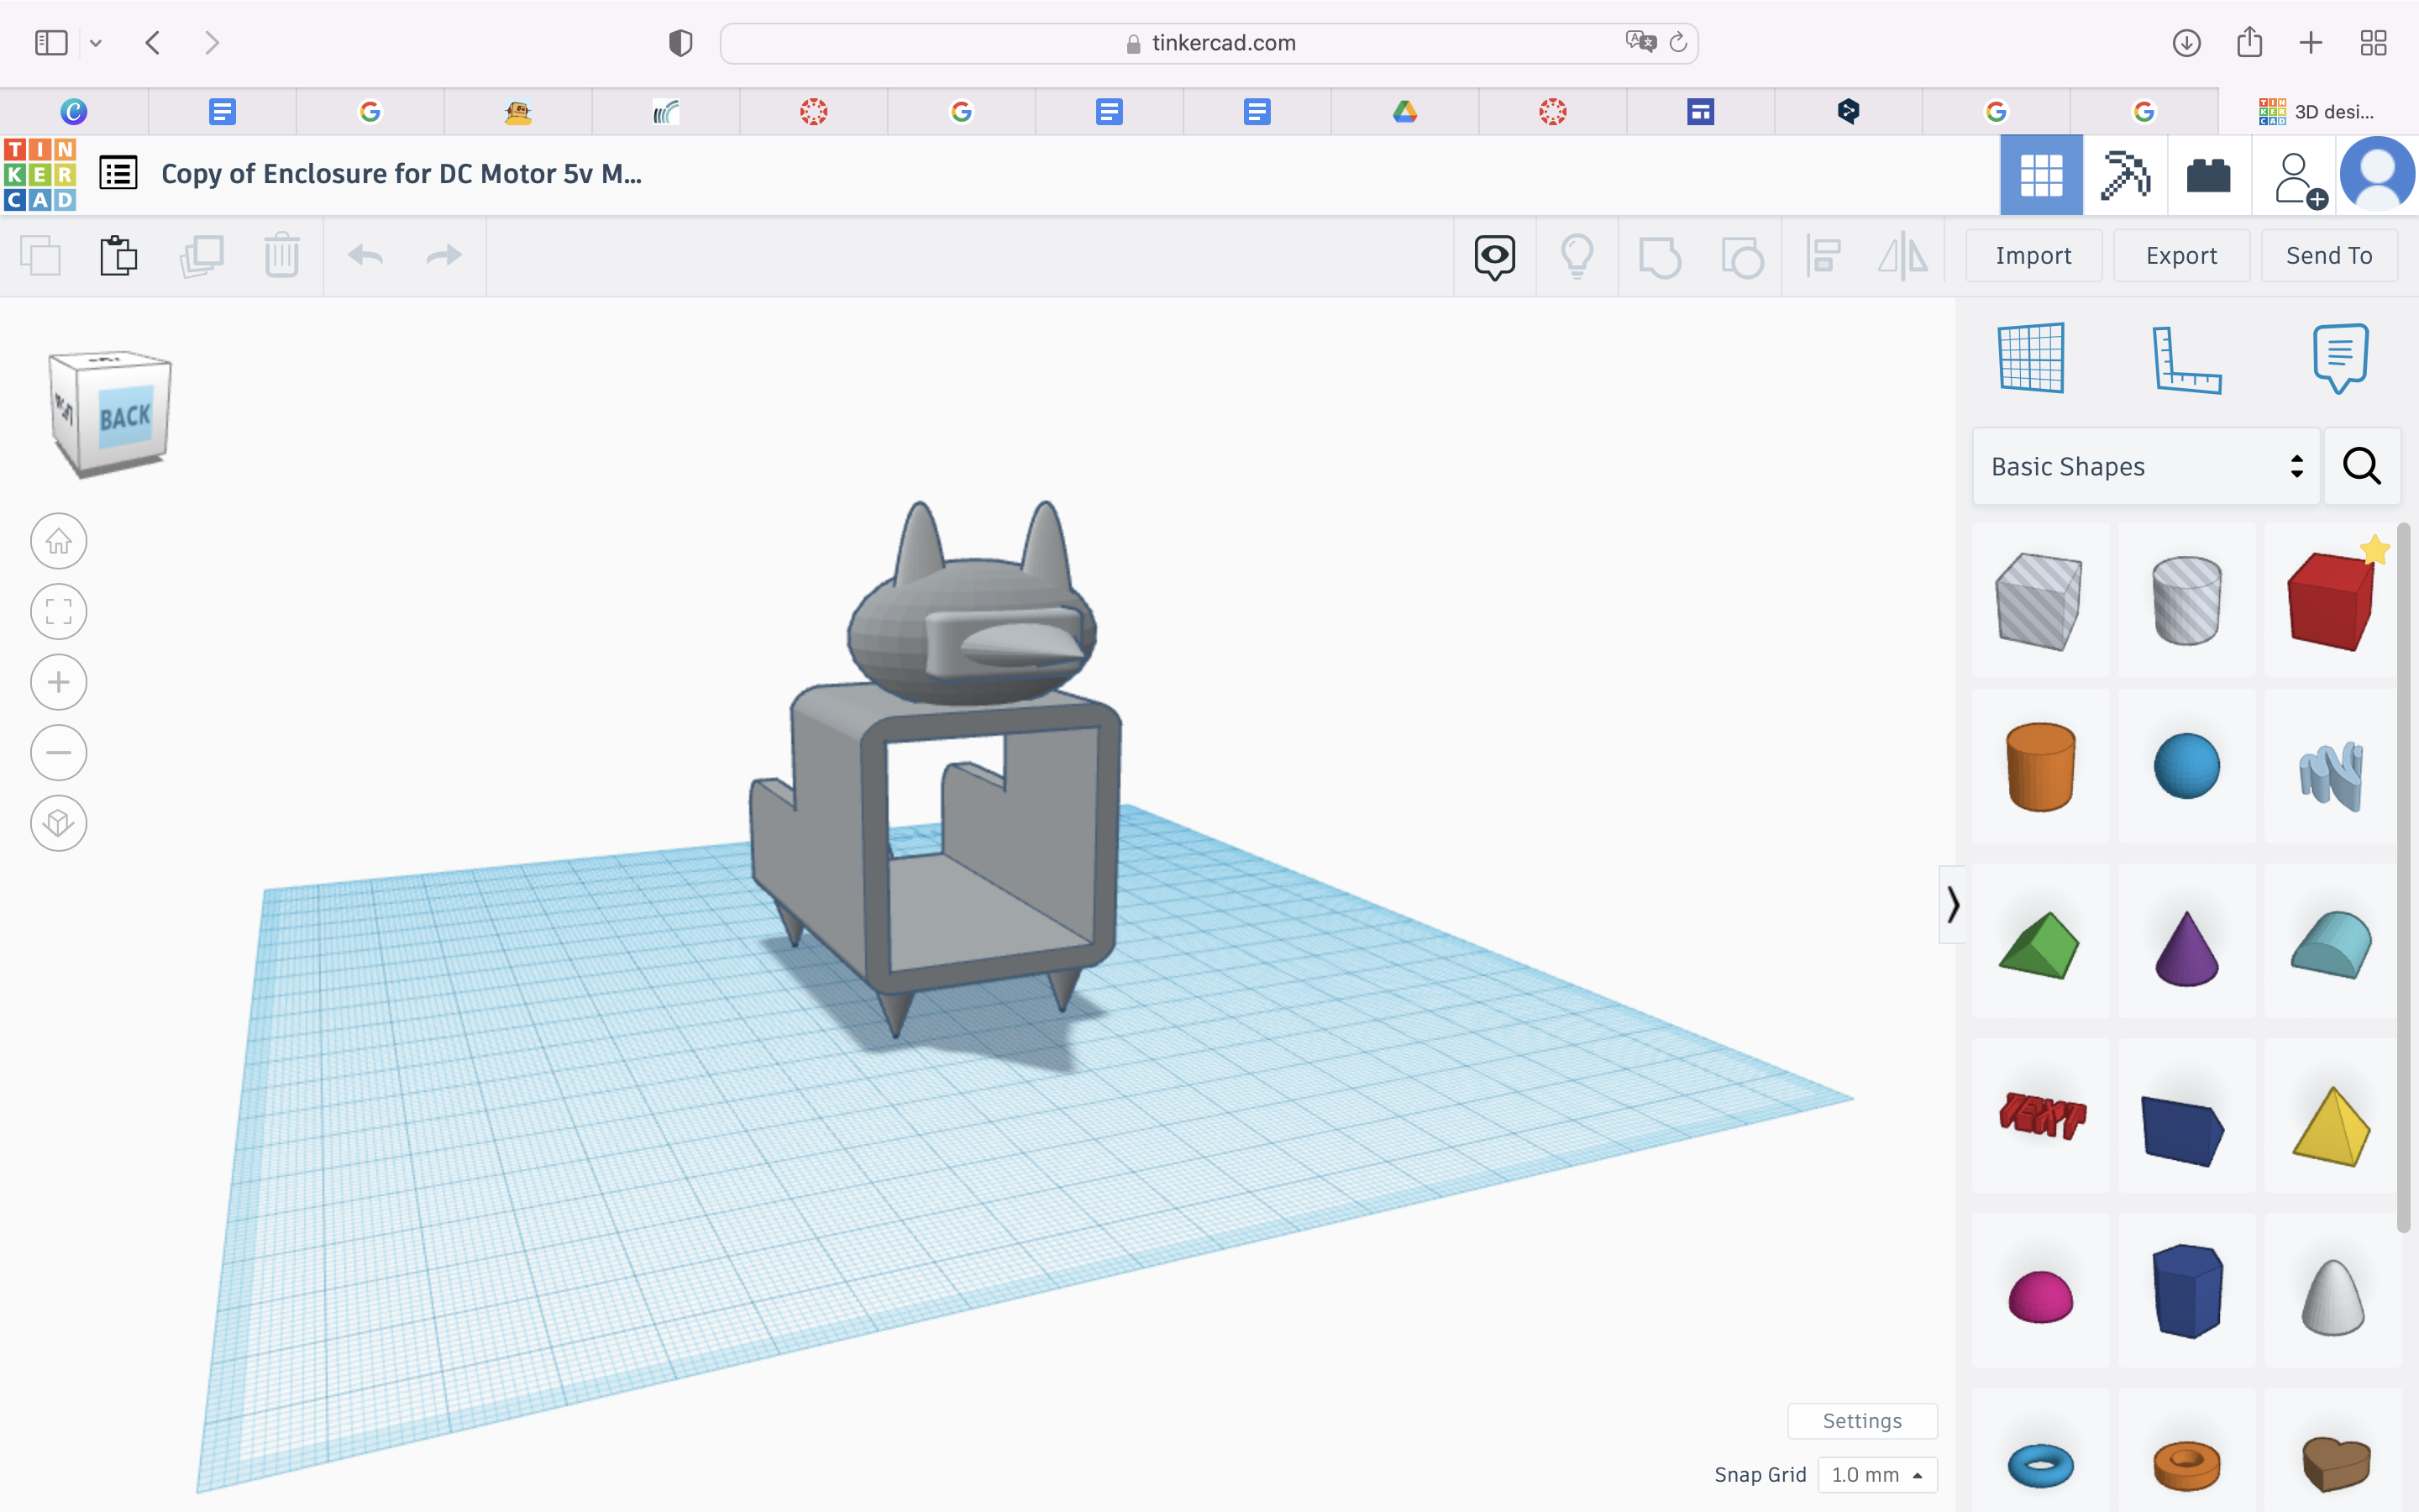This screenshot has width=2419, height=1512.
Task: Select the navy Polygon shape
Action: click(x=2186, y=1290)
